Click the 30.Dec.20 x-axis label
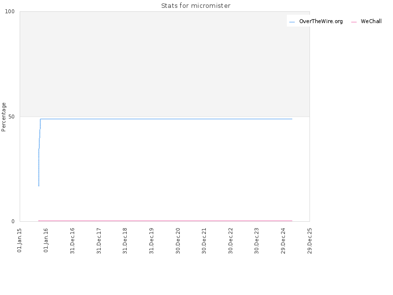 tap(178, 240)
